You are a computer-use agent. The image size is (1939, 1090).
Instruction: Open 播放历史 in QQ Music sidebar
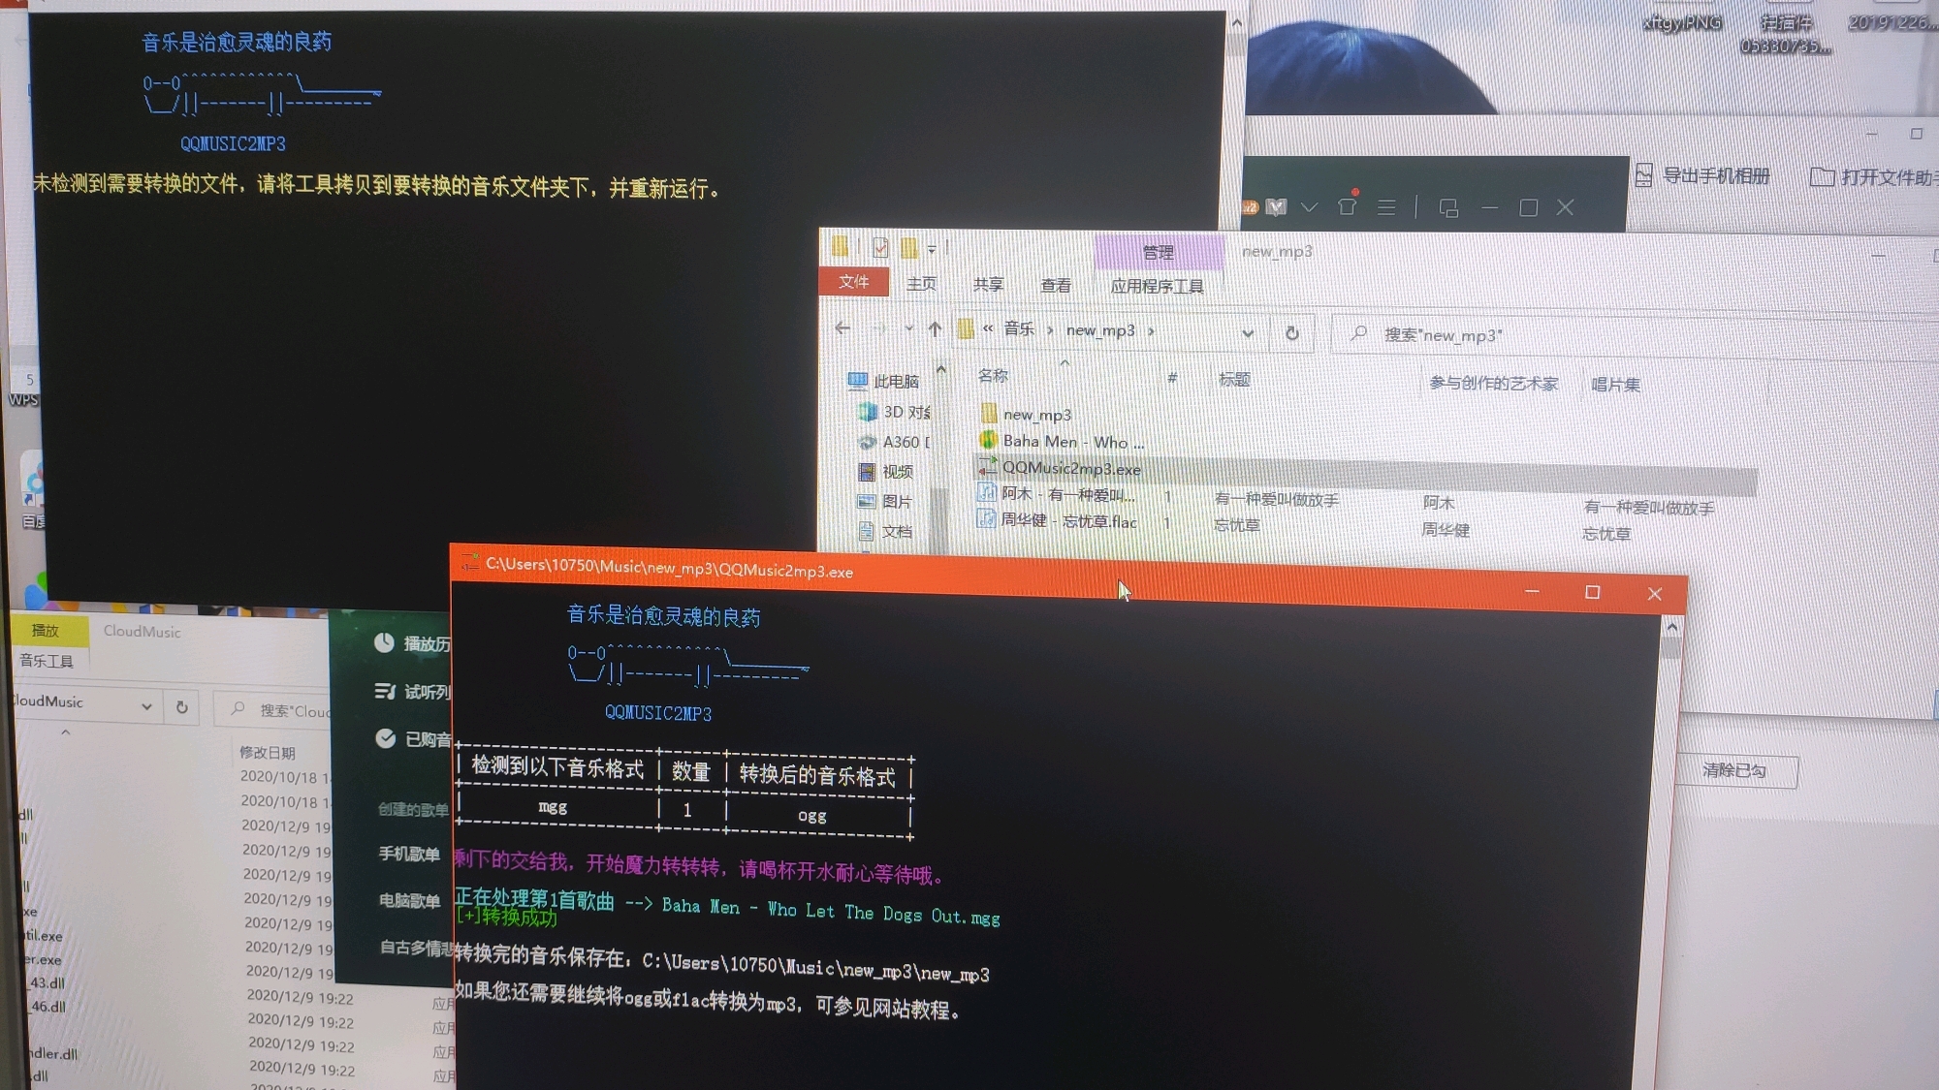pos(412,643)
